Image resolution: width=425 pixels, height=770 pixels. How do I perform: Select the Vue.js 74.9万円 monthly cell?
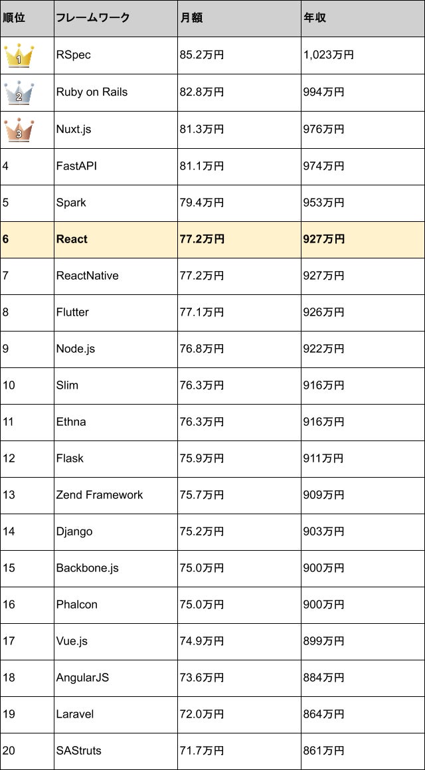[239, 641]
